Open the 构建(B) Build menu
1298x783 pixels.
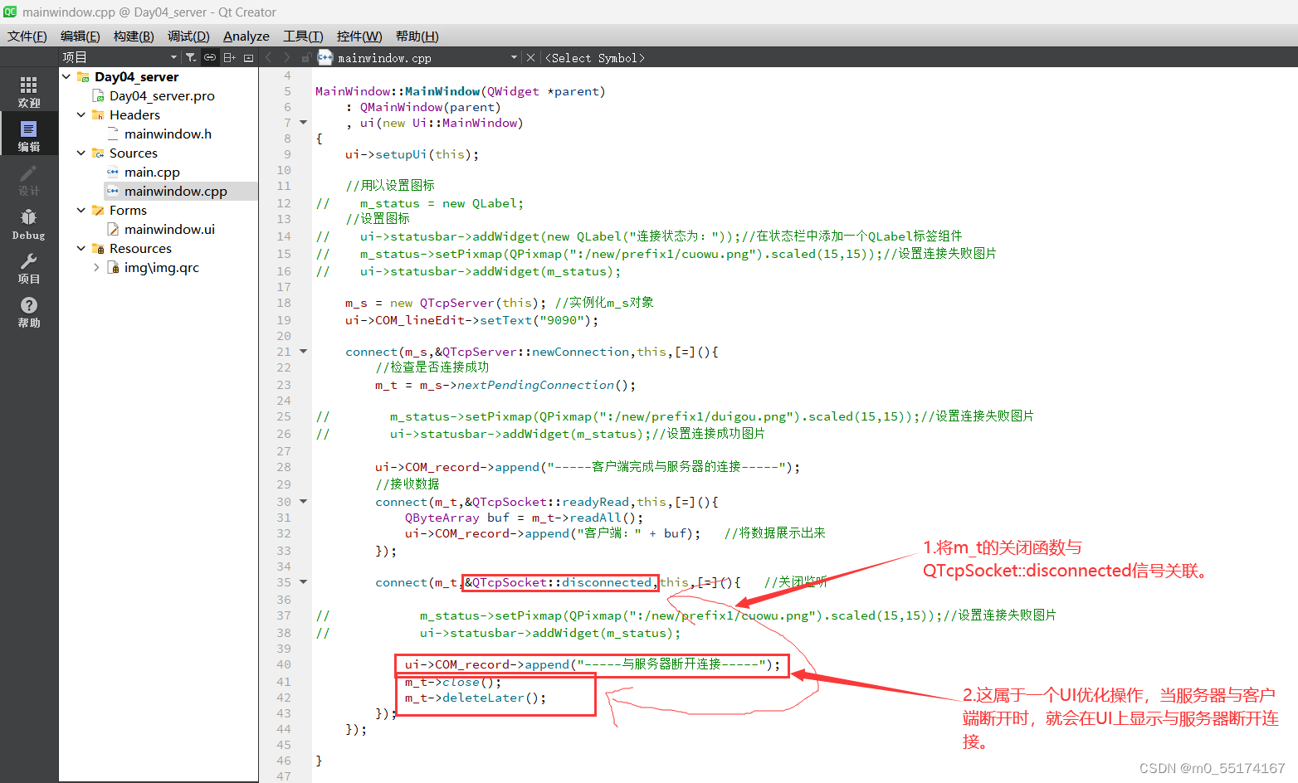(x=133, y=36)
